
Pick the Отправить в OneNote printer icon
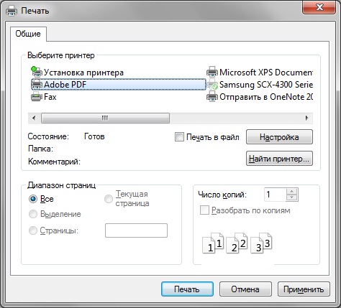(x=212, y=97)
